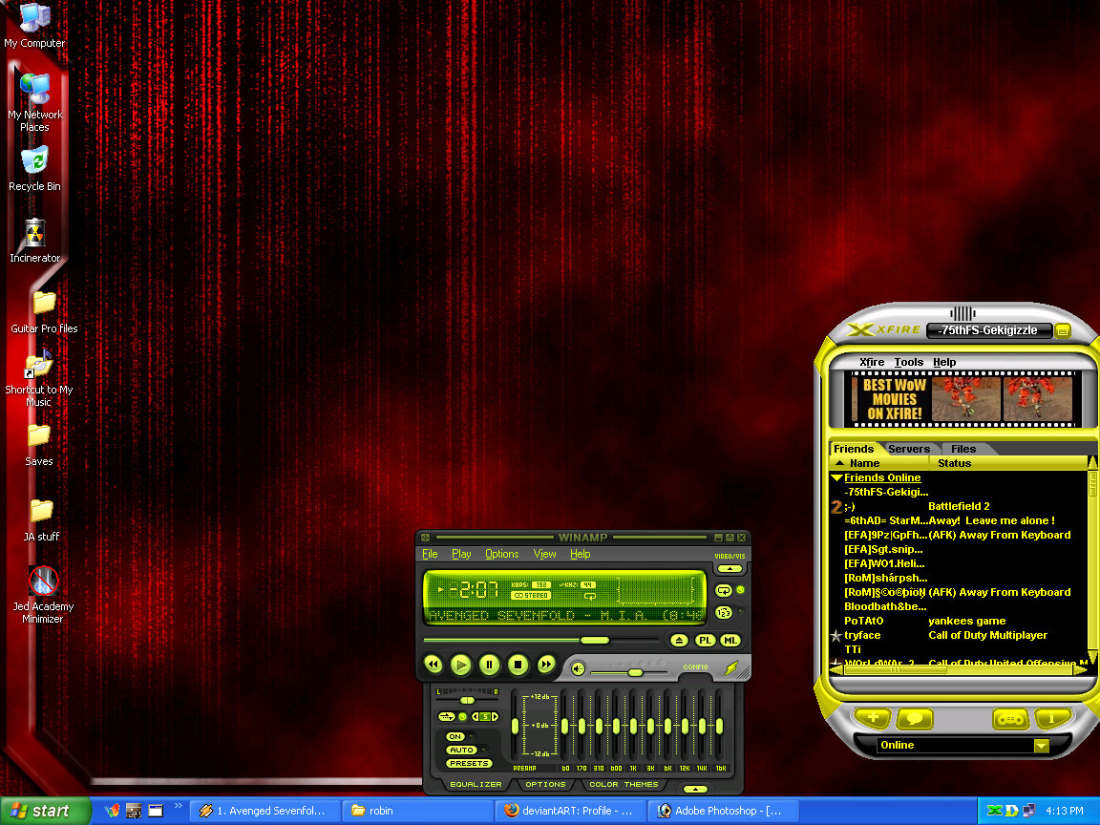Sort friends by the Name column
Viewport: 1100px width, 825px height.
click(879, 463)
